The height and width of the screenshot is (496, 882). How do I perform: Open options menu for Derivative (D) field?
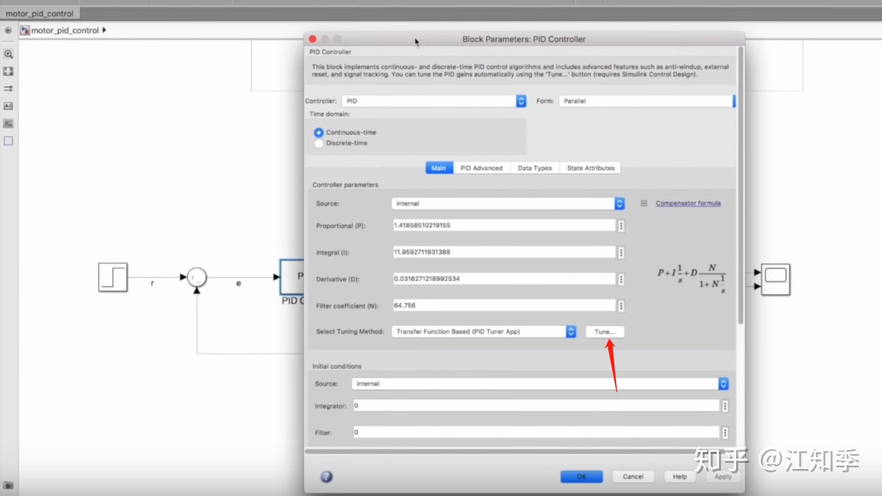point(621,279)
